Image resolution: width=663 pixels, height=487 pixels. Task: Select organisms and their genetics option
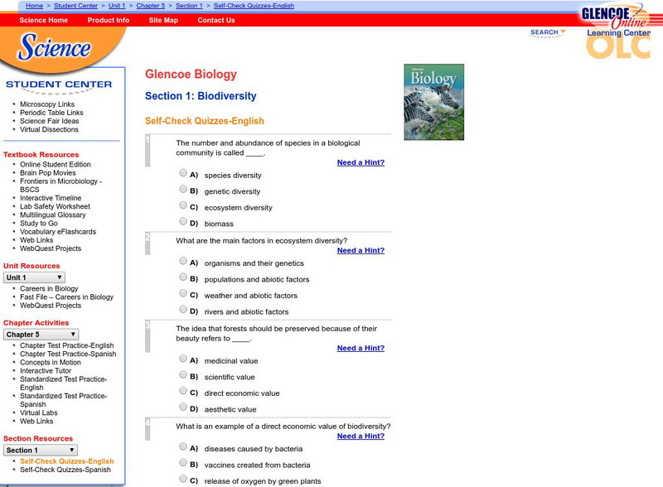pyautogui.click(x=183, y=261)
